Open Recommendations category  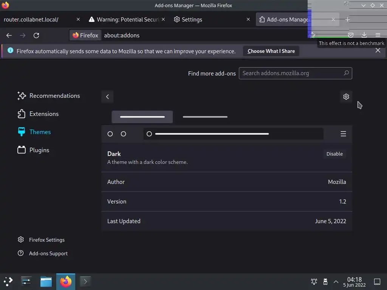[x=49, y=96]
